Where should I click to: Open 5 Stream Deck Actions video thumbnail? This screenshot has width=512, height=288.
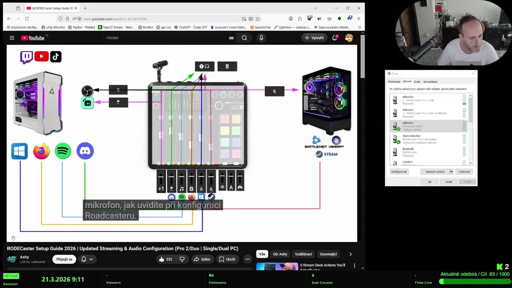point(277,266)
